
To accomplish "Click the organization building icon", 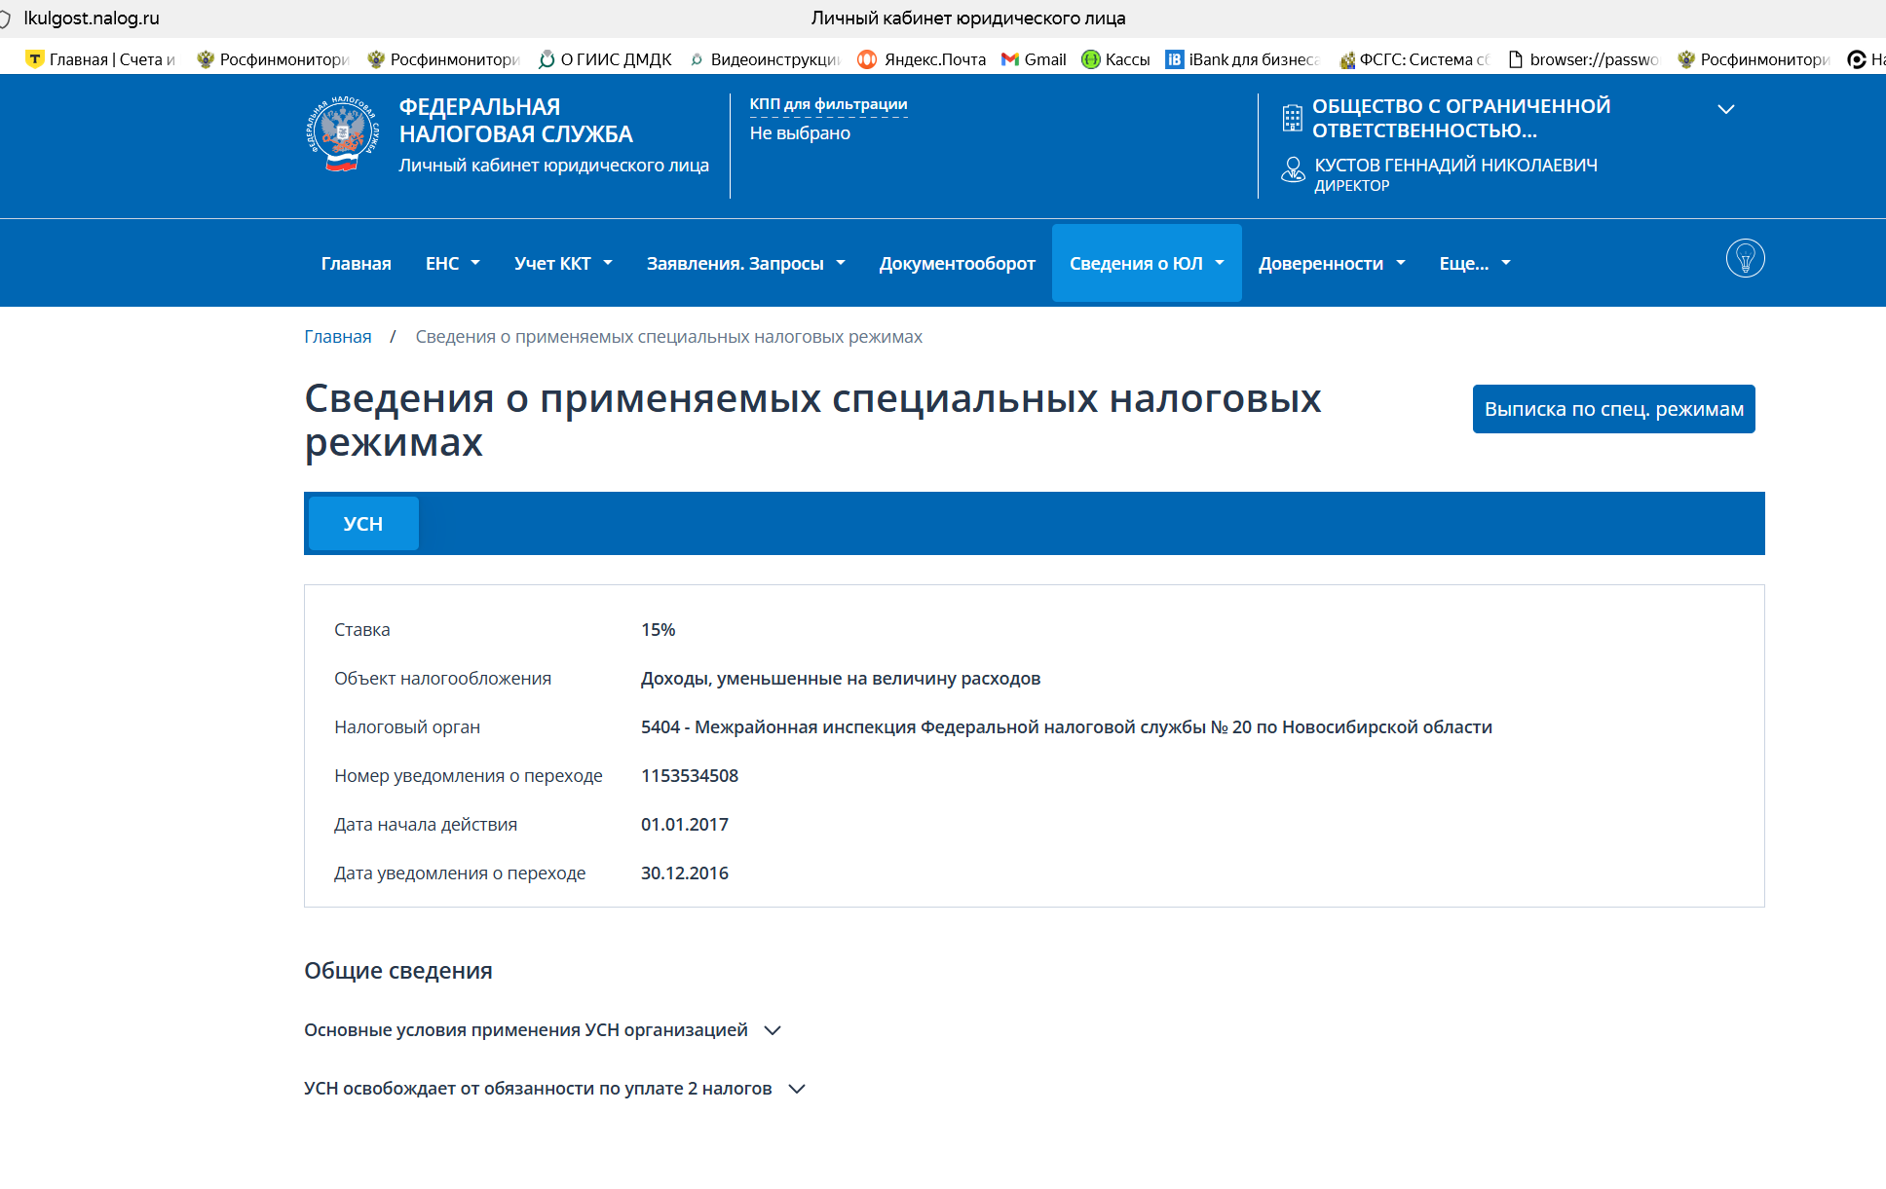I will point(1292,118).
